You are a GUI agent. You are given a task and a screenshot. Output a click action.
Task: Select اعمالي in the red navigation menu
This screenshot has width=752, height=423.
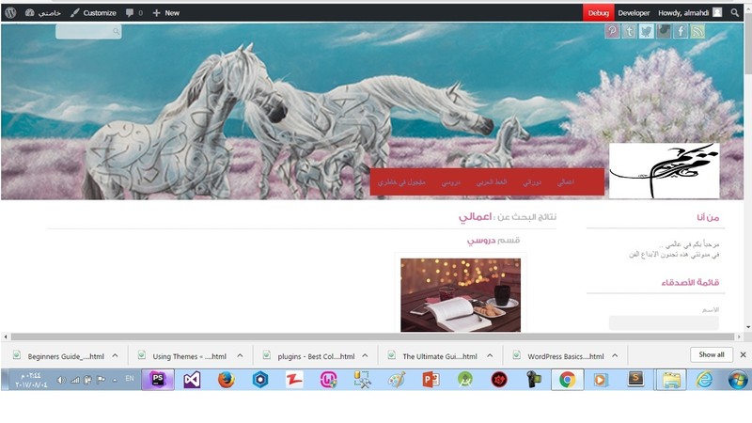click(566, 182)
